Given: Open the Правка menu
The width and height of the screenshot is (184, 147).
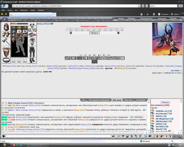Looking at the screenshot, I should pos(10,10).
